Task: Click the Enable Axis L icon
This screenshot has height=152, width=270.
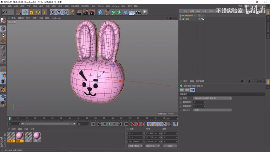Action: point(3,69)
